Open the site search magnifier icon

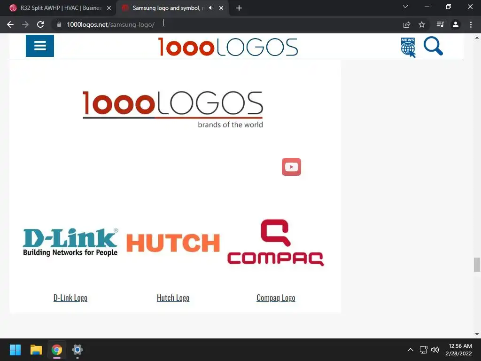click(433, 46)
